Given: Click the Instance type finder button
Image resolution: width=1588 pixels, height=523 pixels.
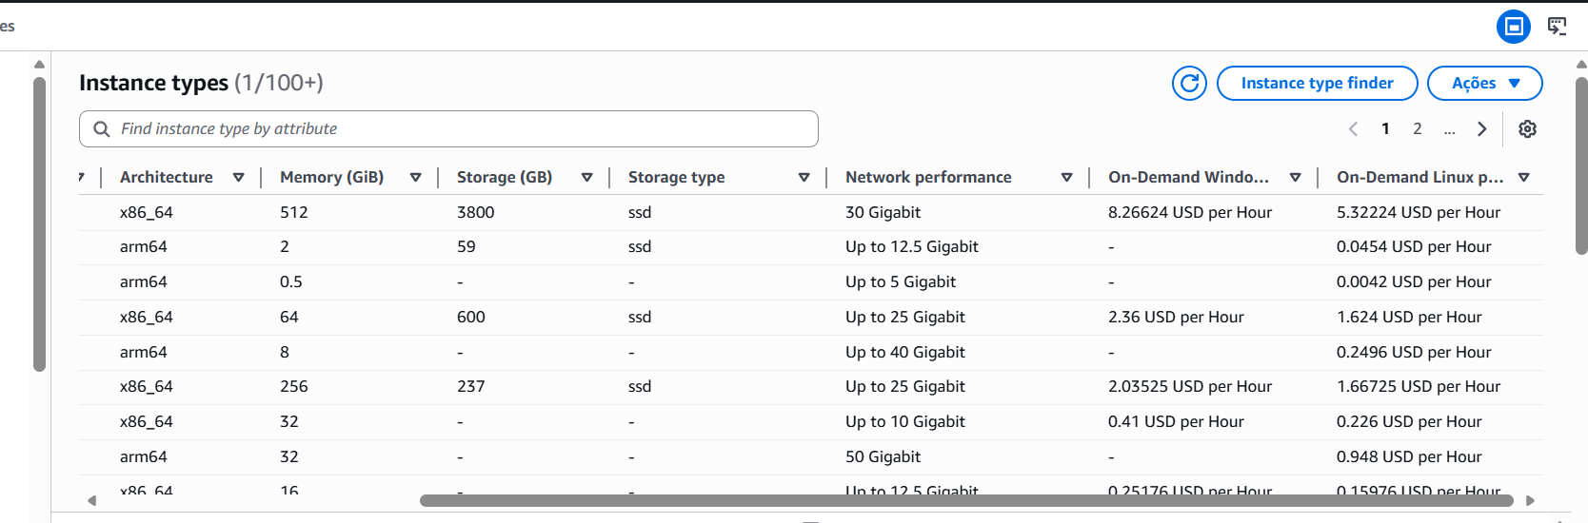Looking at the screenshot, I should pos(1317,84).
